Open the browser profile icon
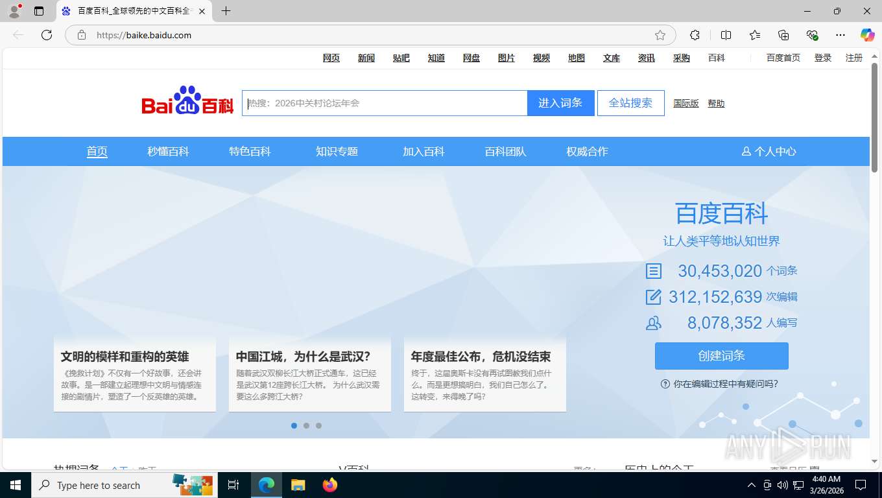 [x=14, y=11]
